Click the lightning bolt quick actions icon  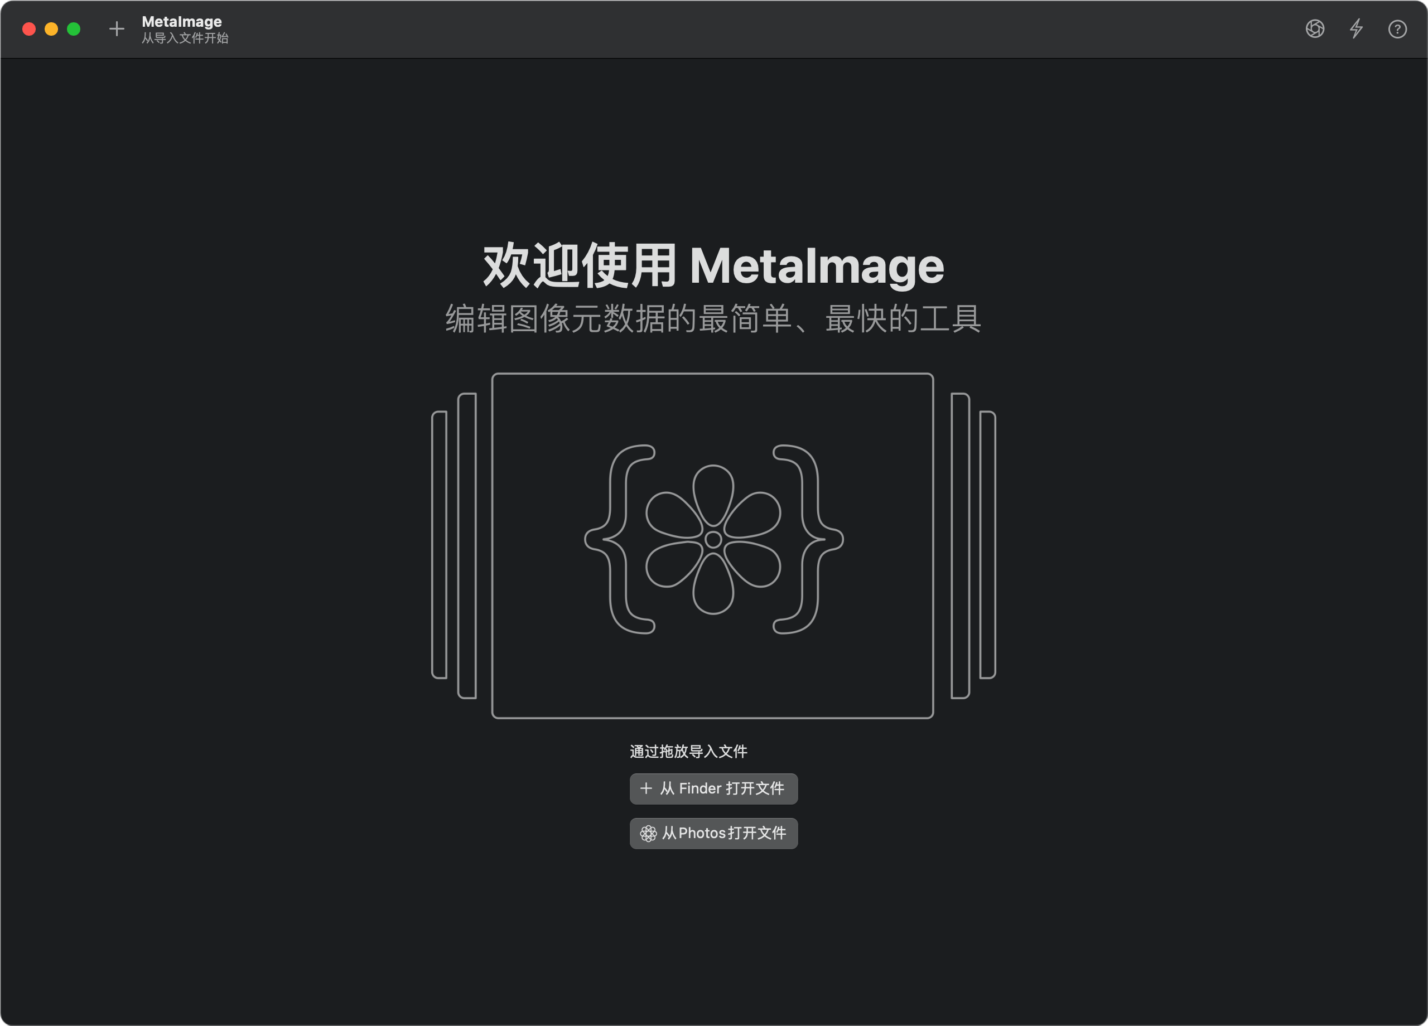[x=1355, y=29]
